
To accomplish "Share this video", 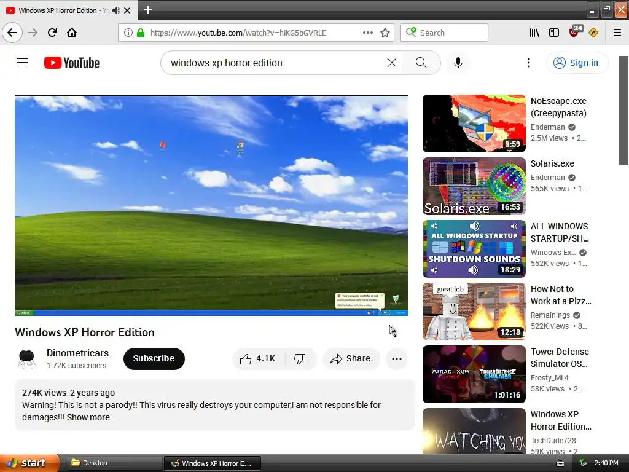I will tap(351, 358).
